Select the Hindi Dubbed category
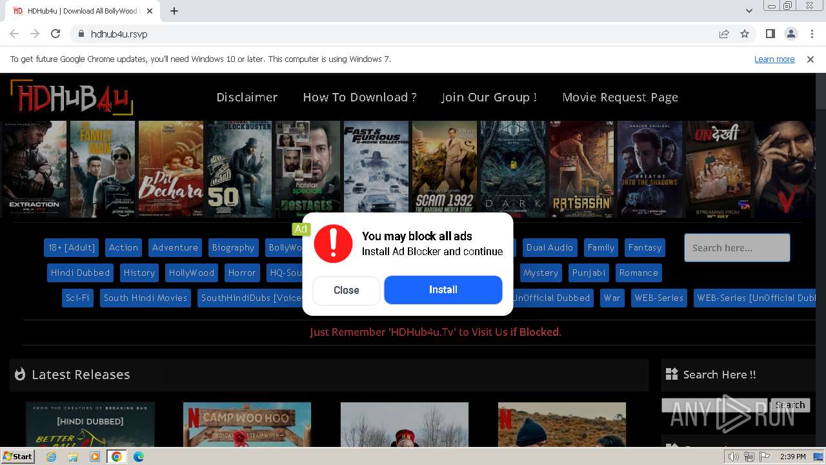Screen dimensions: 826x465 [80, 273]
